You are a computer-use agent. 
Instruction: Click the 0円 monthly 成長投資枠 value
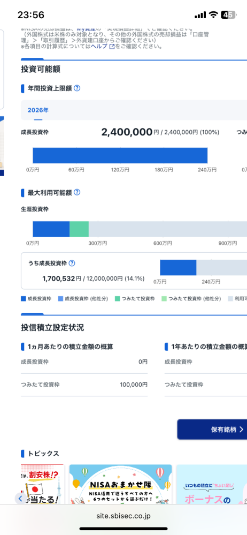click(x=143, y=361)
